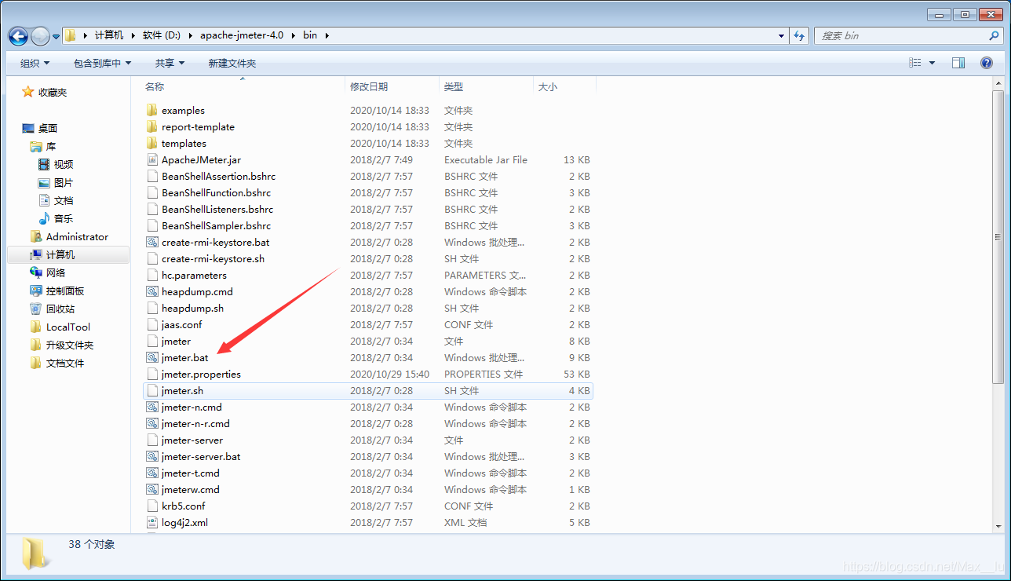Screen dimensions: 1011x581
Task: Go back using the Back arrow button
Action: (18, 36)
